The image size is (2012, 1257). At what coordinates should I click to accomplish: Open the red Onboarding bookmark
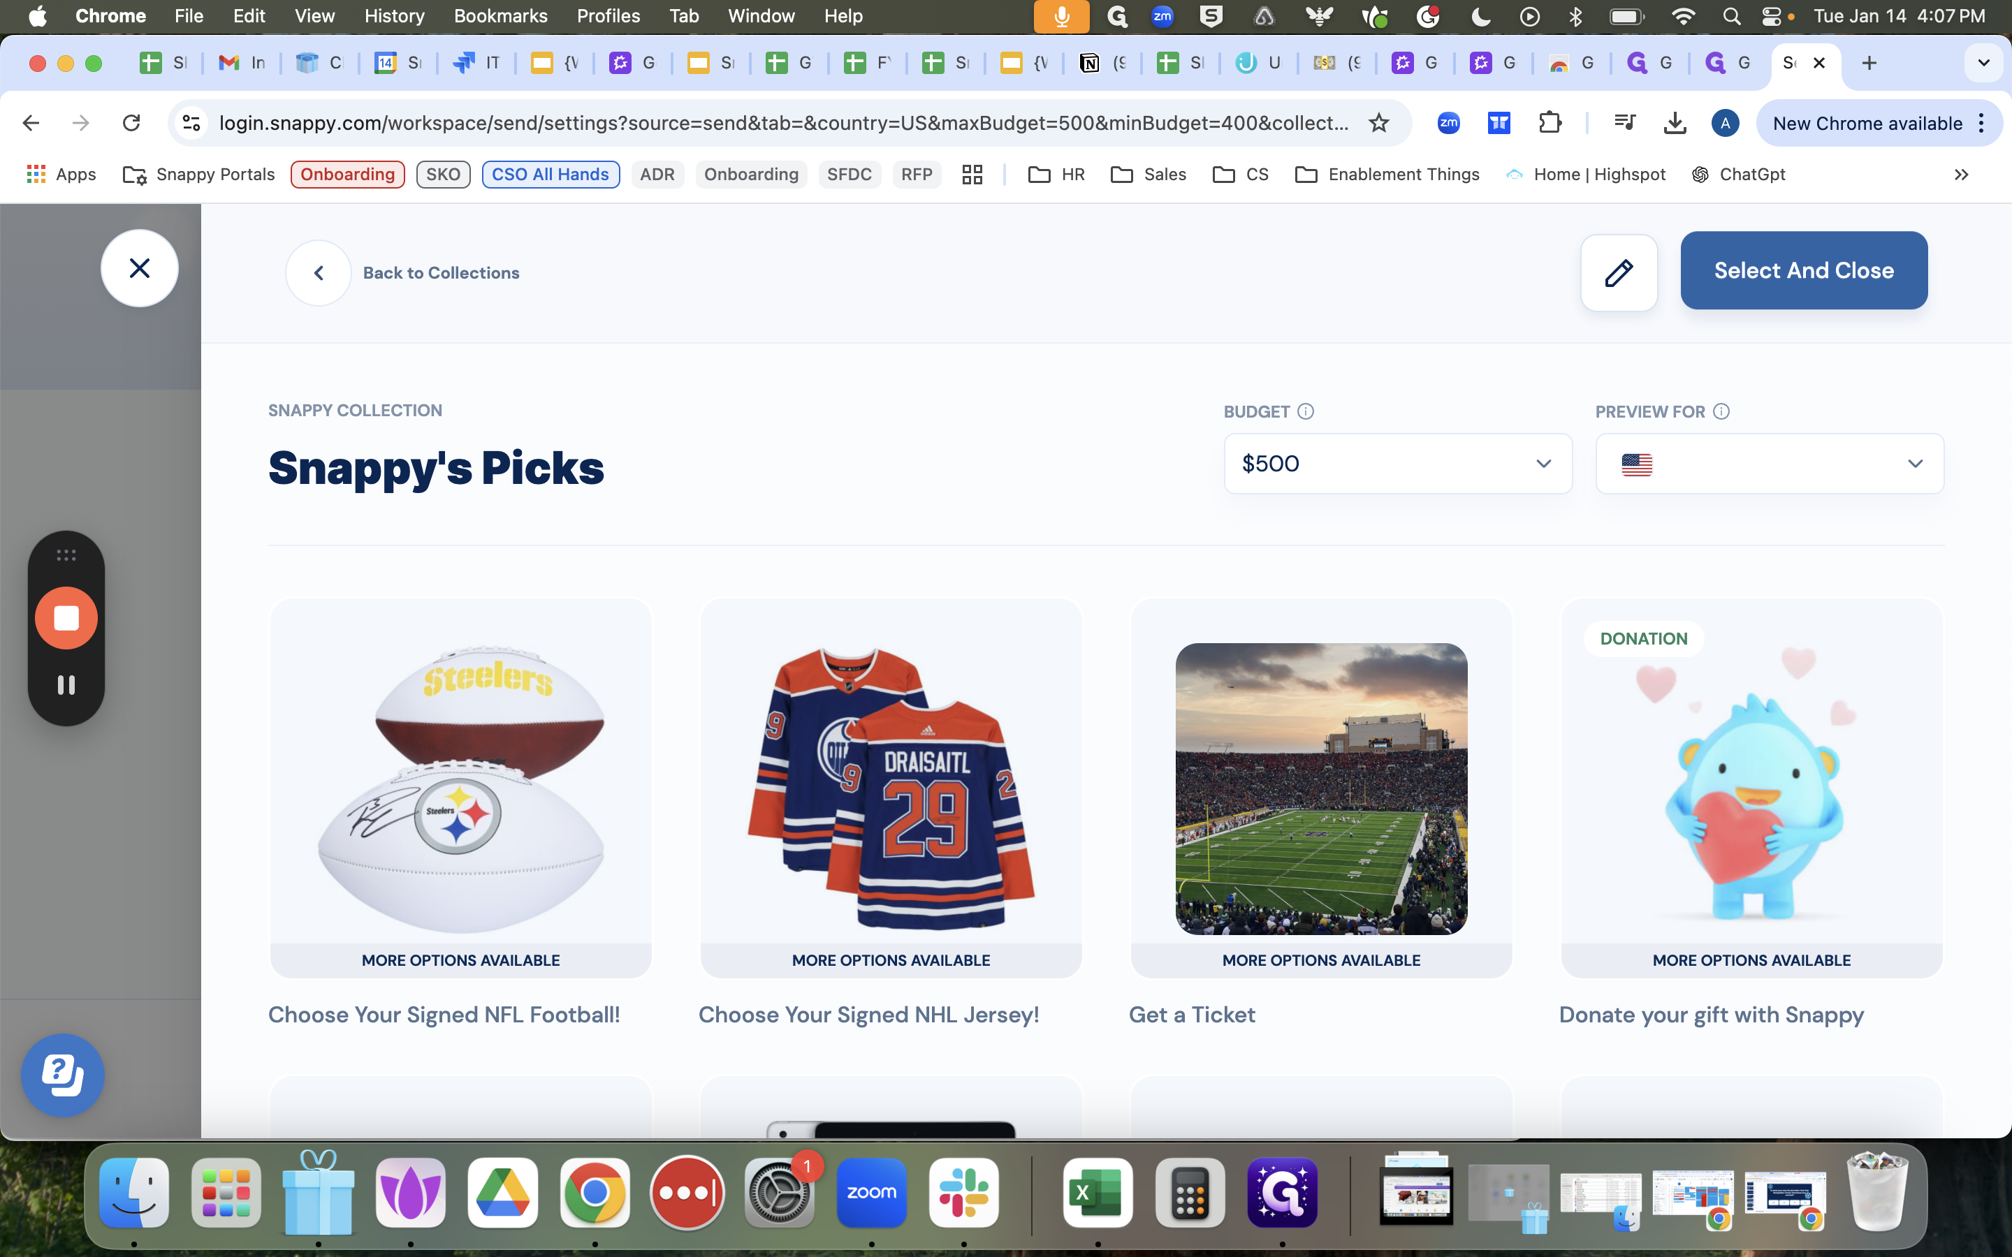pyautogui.click(x=347, y=174)
